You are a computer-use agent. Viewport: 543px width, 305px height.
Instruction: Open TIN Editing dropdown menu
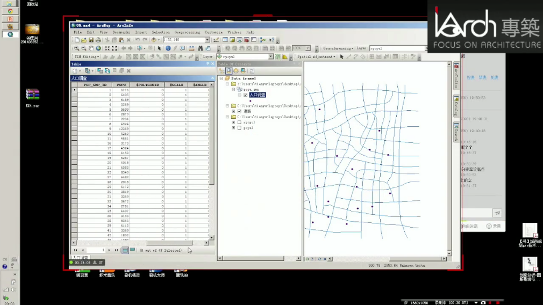coord(87,57)
